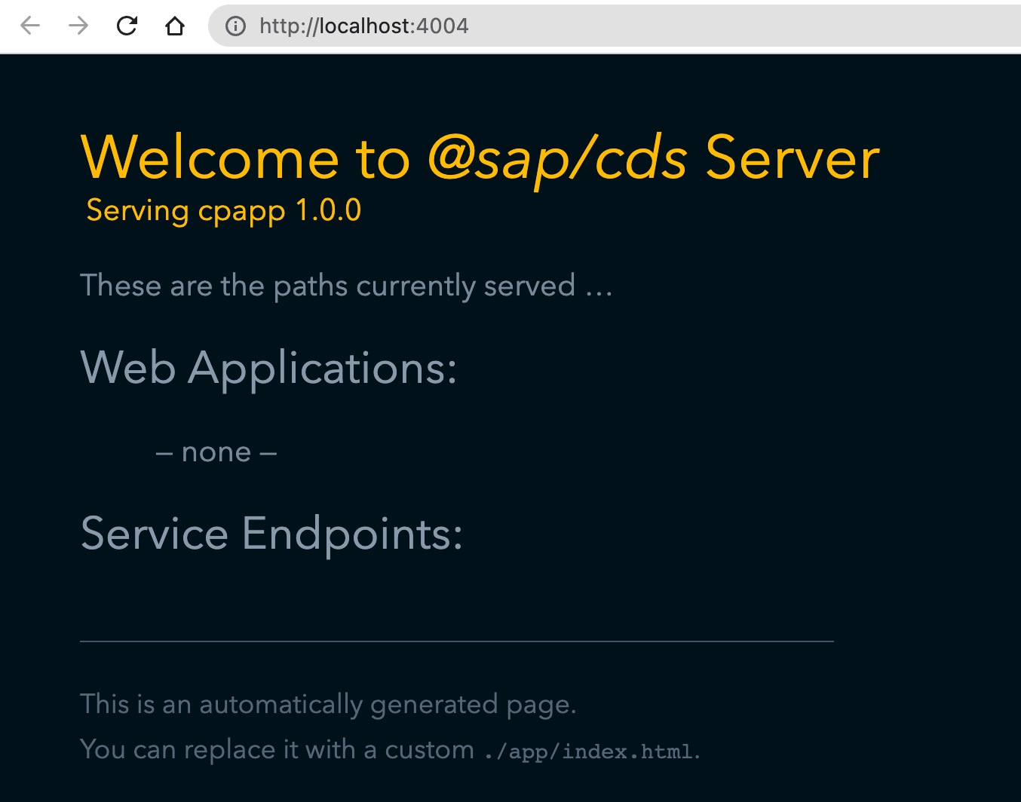Image resolution: width=1021 pixels, height=802 pixels.
Task: Click the blank area below "Service Endpoints:"
Action: click(457, 598)
